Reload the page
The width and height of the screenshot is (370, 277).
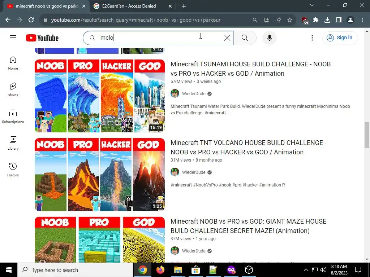click(31, 20)
